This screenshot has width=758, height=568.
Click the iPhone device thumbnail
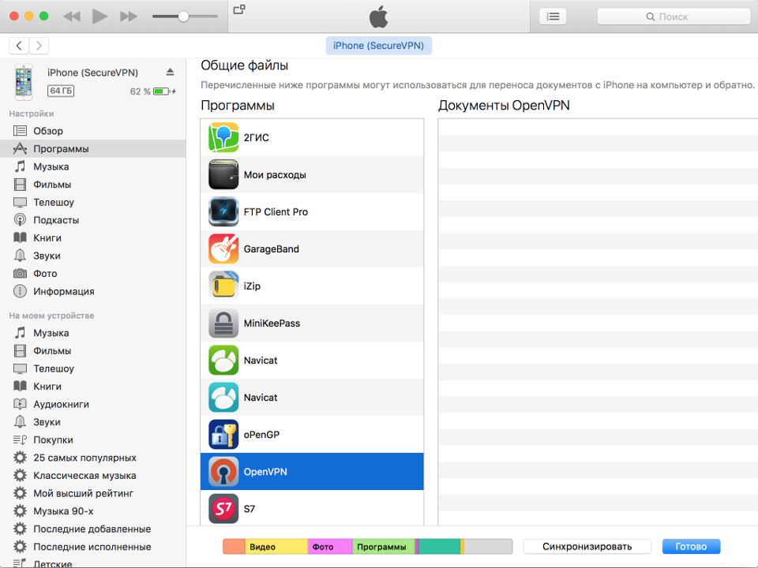point(24,81)
